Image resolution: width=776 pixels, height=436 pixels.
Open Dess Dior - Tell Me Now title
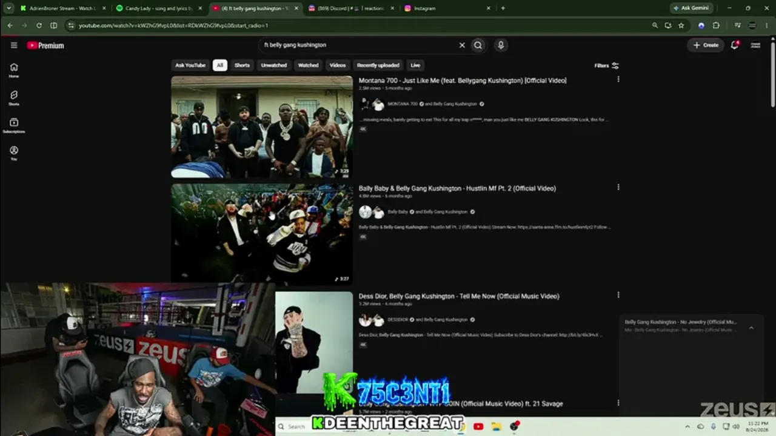459,296
